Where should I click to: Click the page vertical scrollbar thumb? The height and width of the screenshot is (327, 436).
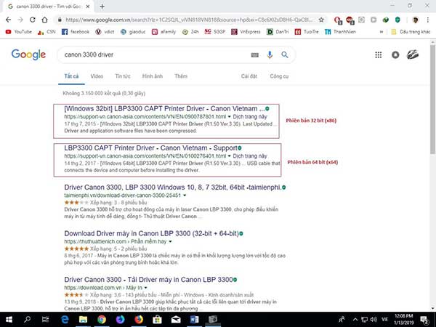433,99
